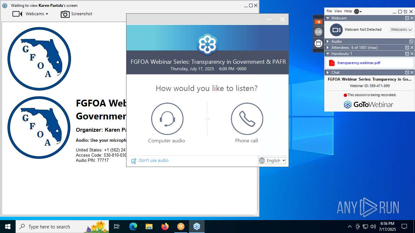415x233 pixels.
Task: Select the active GoToWebinar taskbar button
Action: 197,227
